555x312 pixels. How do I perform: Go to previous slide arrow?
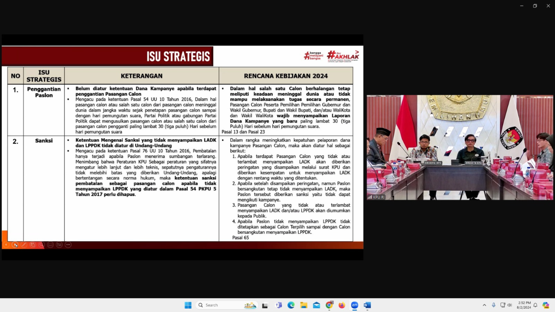click(x=6, y=245)
